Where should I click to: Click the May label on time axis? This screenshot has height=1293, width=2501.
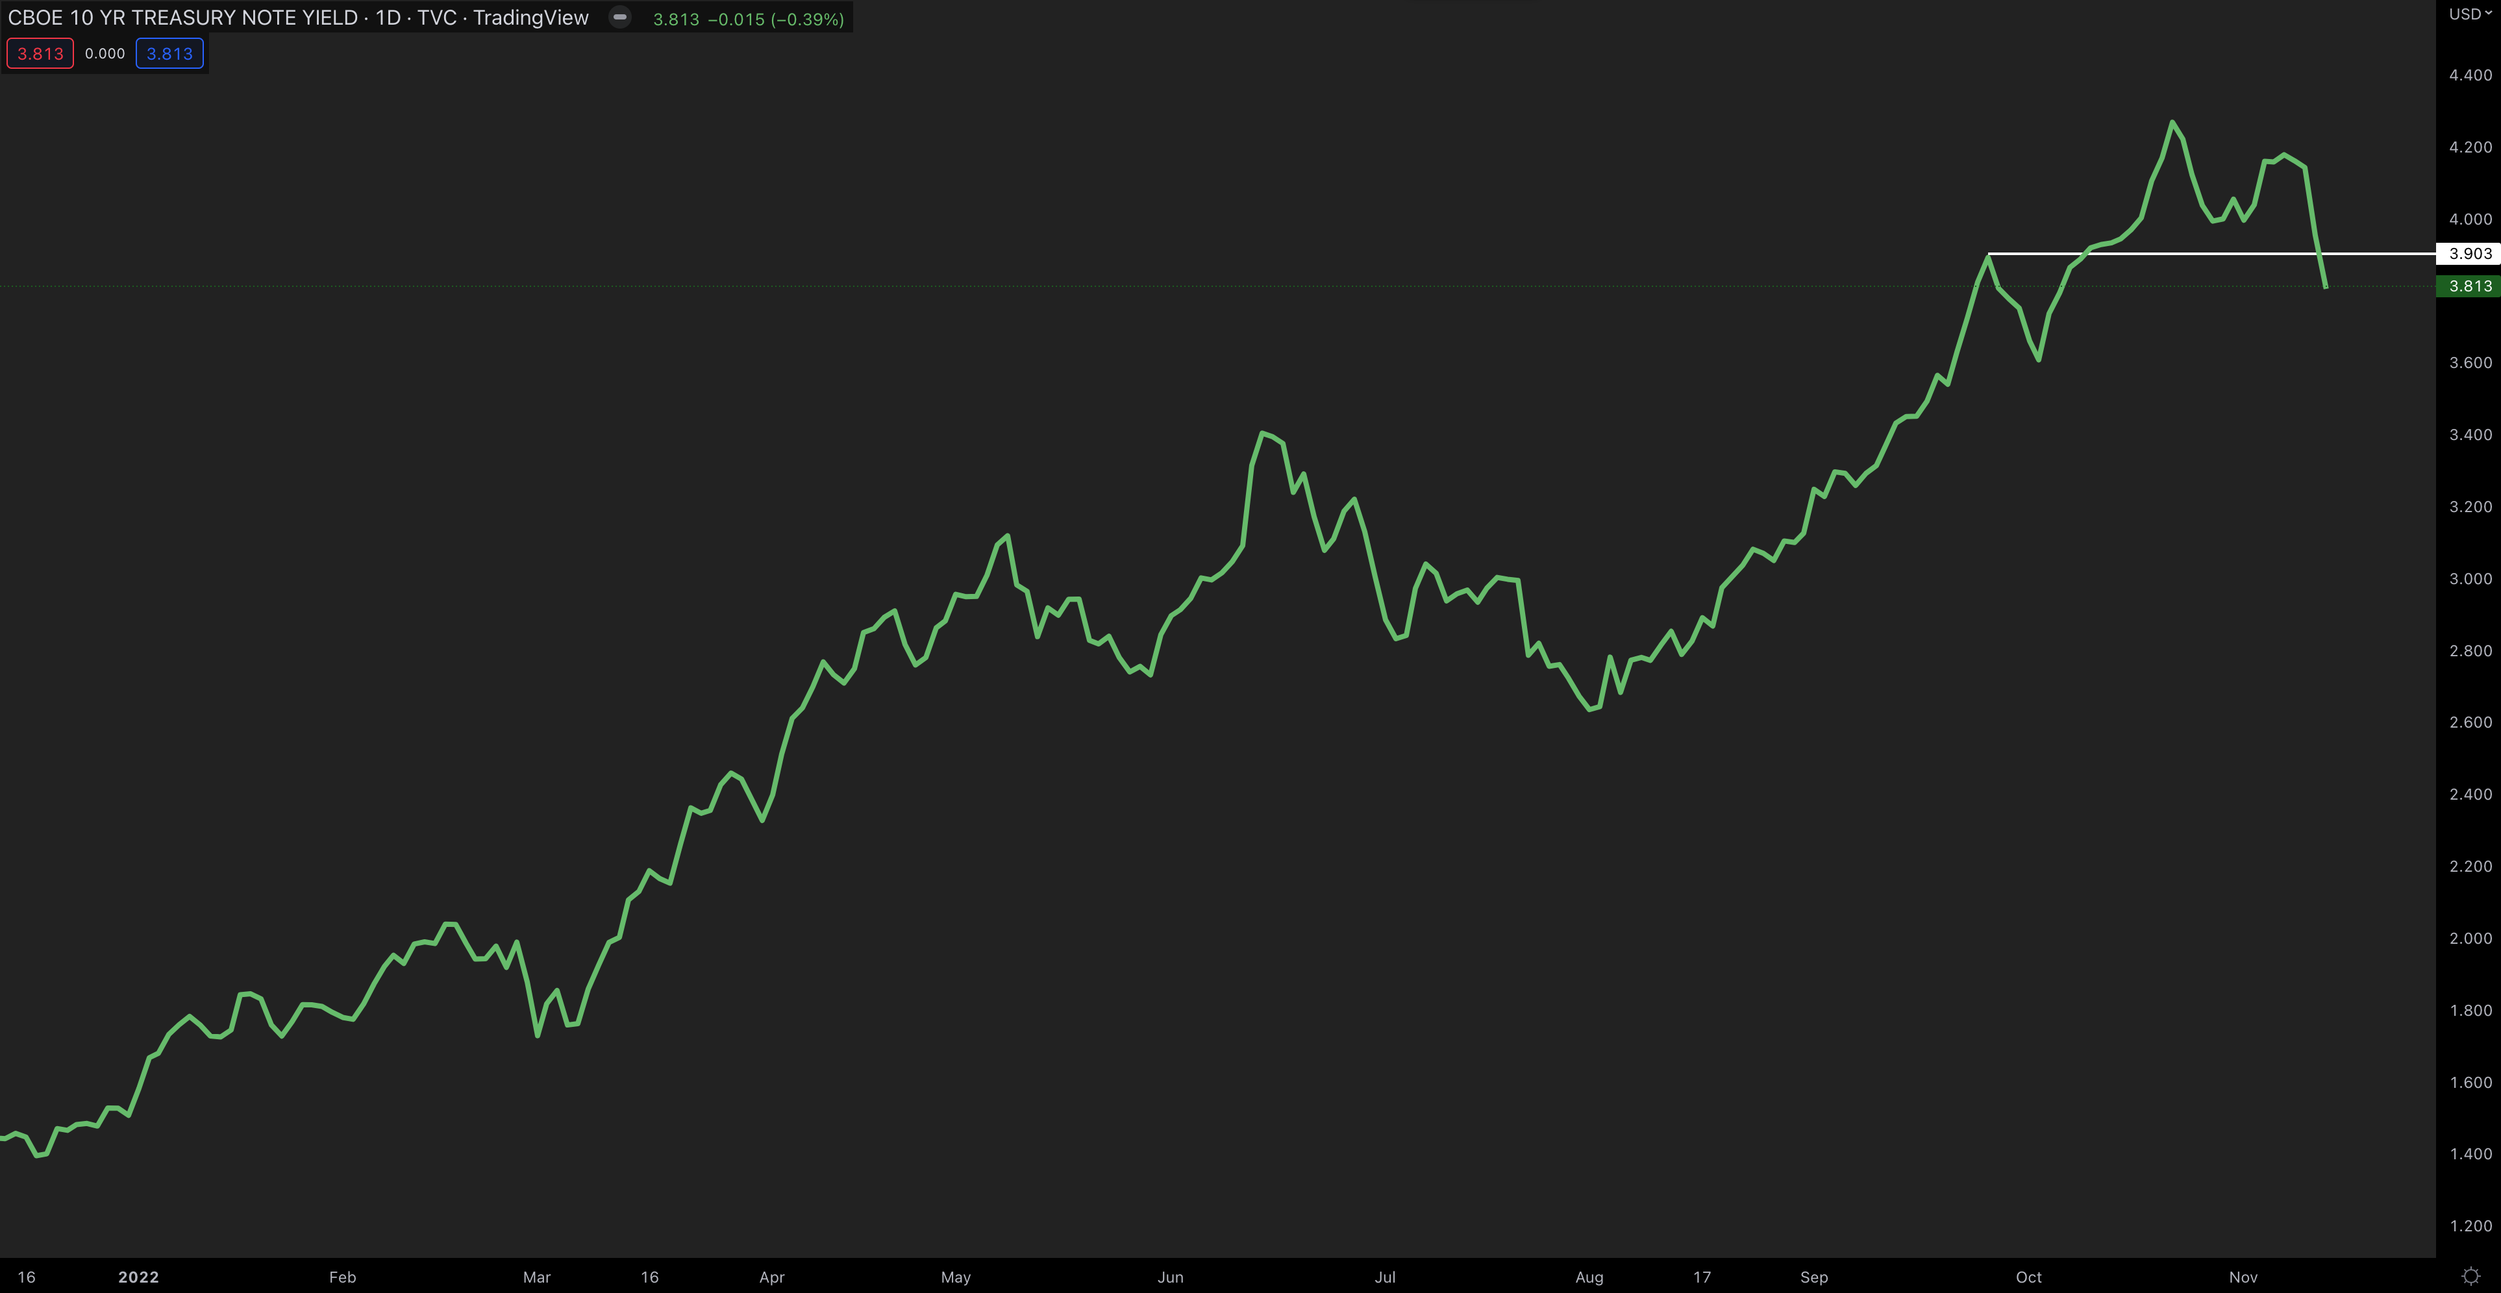coord(956,1277)
